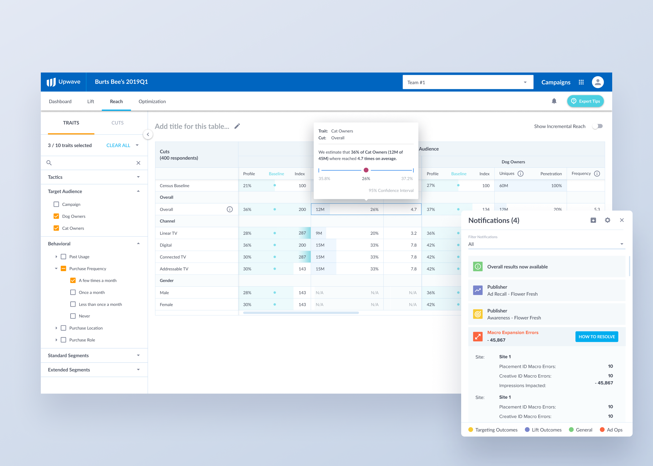Click the info icon on Overall row
The image size is (653, 466).
(x=230, y=209)
